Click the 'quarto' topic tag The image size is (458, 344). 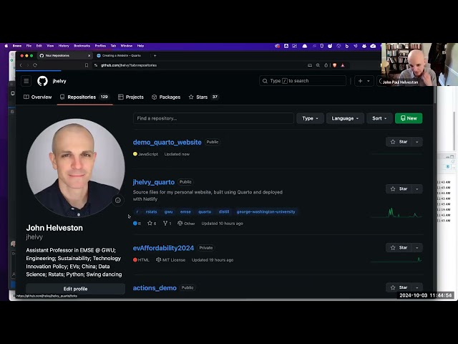click(205, 212)
